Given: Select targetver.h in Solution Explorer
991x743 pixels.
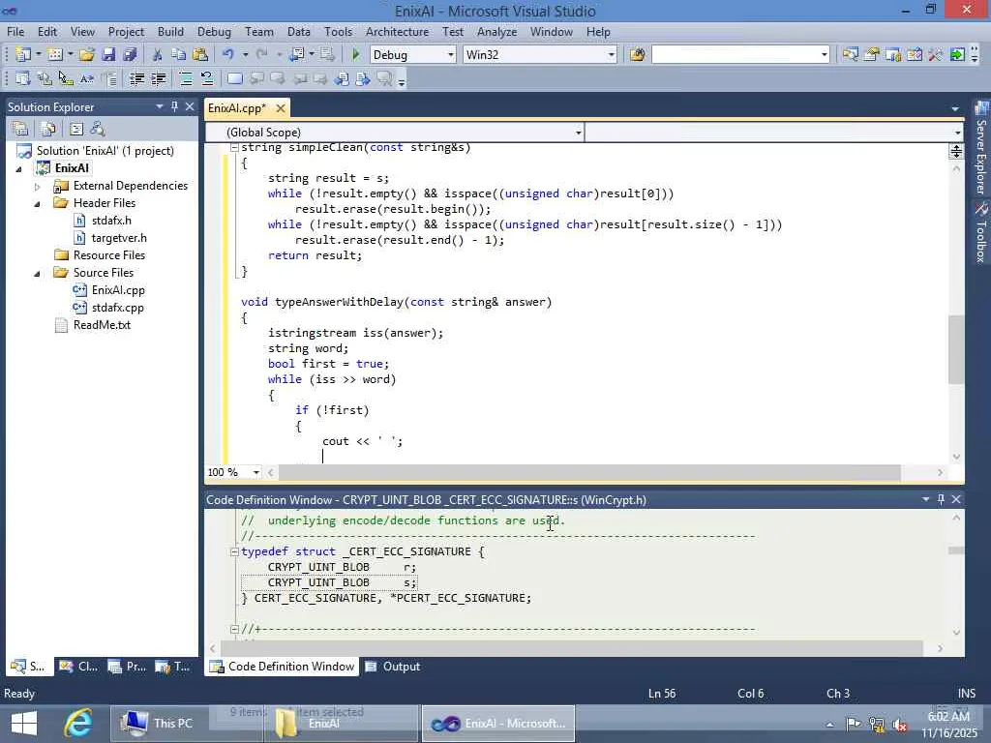Looking at the screenshot, I should pos(119,238).
